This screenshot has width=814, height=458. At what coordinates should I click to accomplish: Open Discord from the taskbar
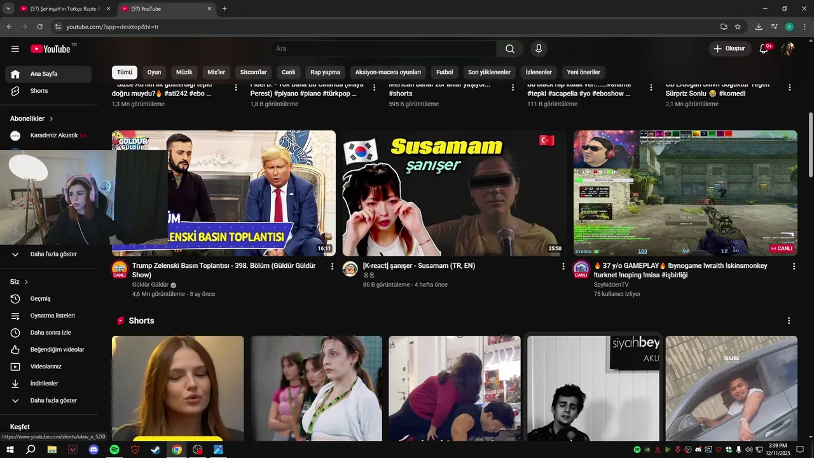click(x=94, y=450)
